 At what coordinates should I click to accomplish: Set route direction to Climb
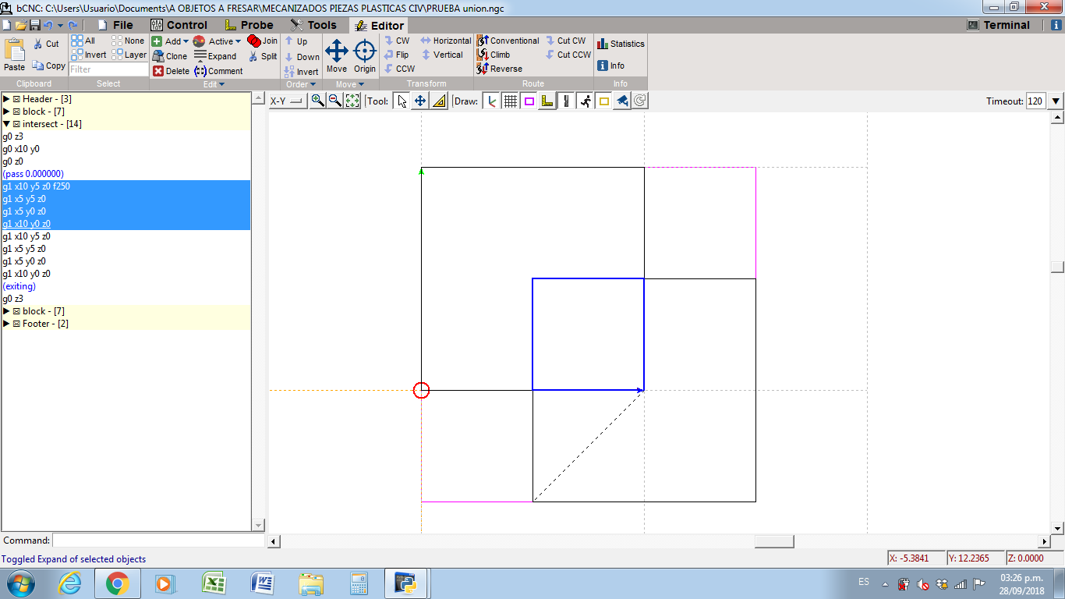click(494, 55)
